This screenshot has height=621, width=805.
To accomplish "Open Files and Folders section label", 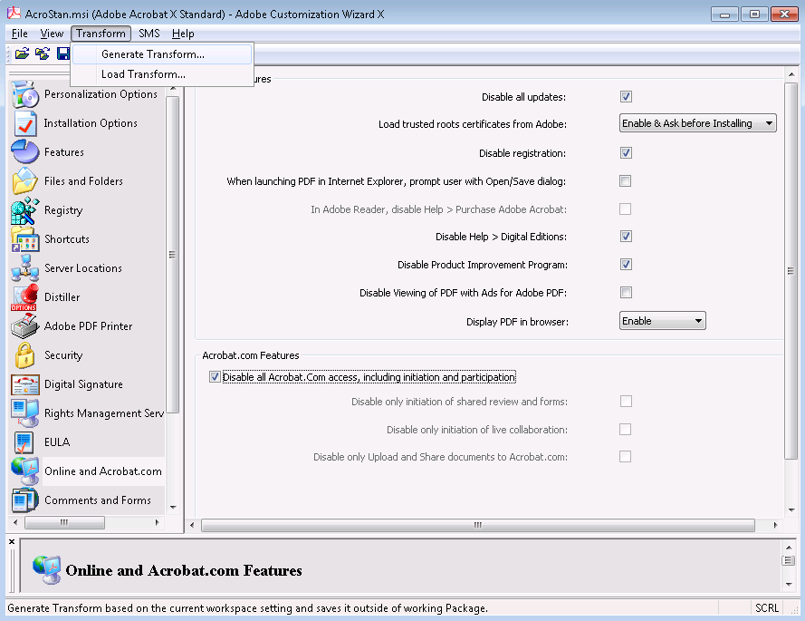I will coord(83,181).
